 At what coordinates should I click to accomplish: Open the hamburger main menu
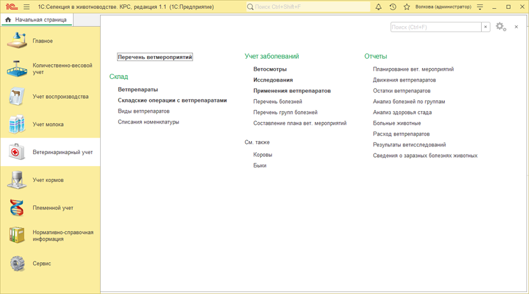coord(26,7)
